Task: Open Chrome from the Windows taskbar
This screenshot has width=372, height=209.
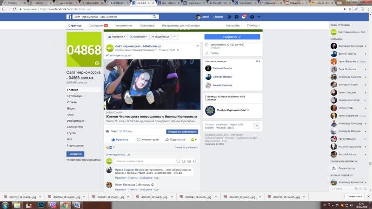Action: 65,205
